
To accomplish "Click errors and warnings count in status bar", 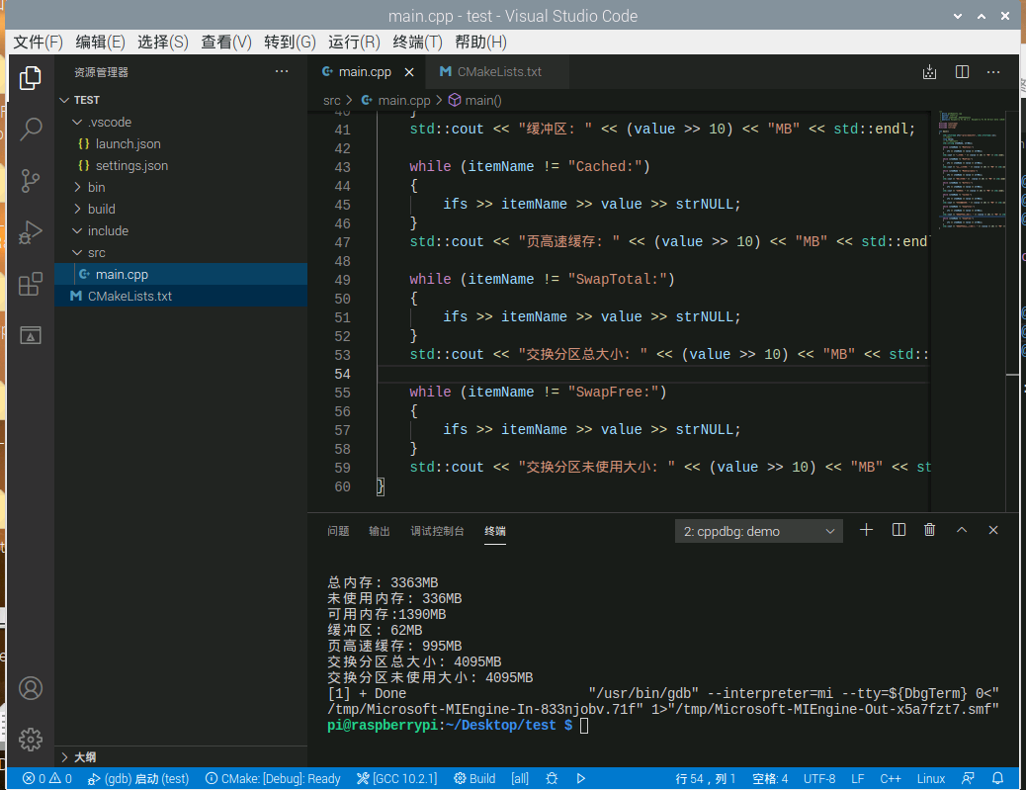I will click(47, 779).
